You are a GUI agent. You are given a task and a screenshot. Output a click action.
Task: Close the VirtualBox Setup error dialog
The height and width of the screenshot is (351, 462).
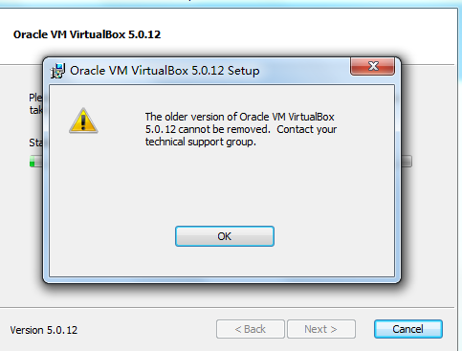(x=372, y=66)
